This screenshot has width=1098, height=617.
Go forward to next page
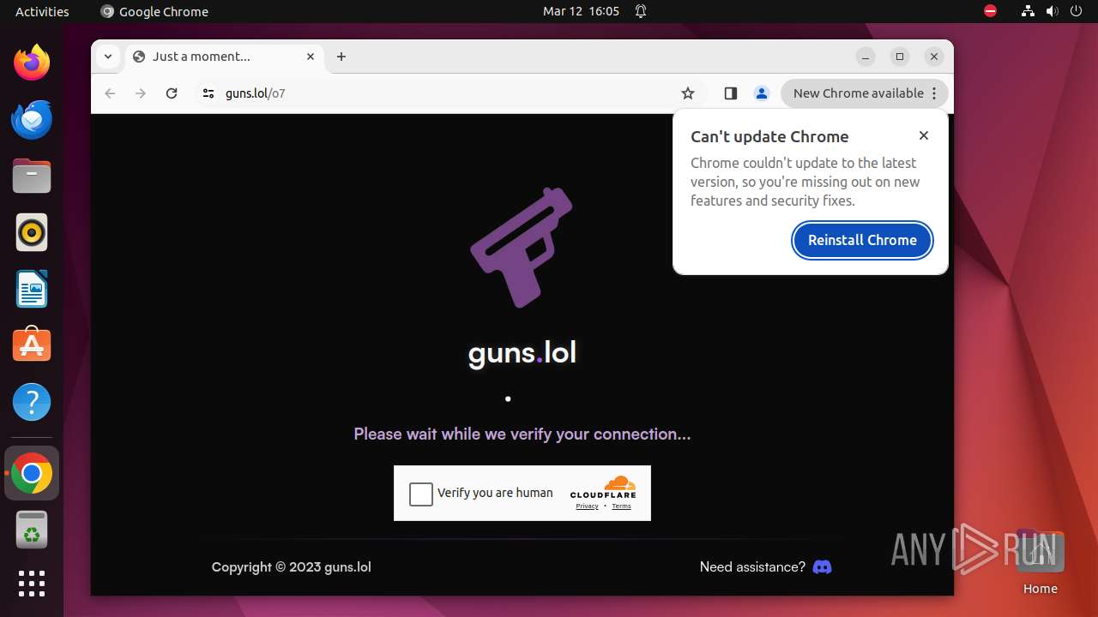point(141,93)
